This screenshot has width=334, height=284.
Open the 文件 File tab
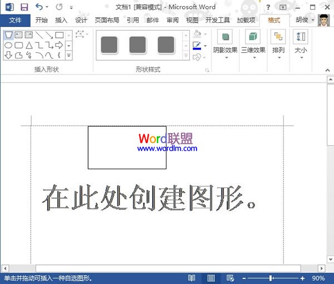(15, 20)
